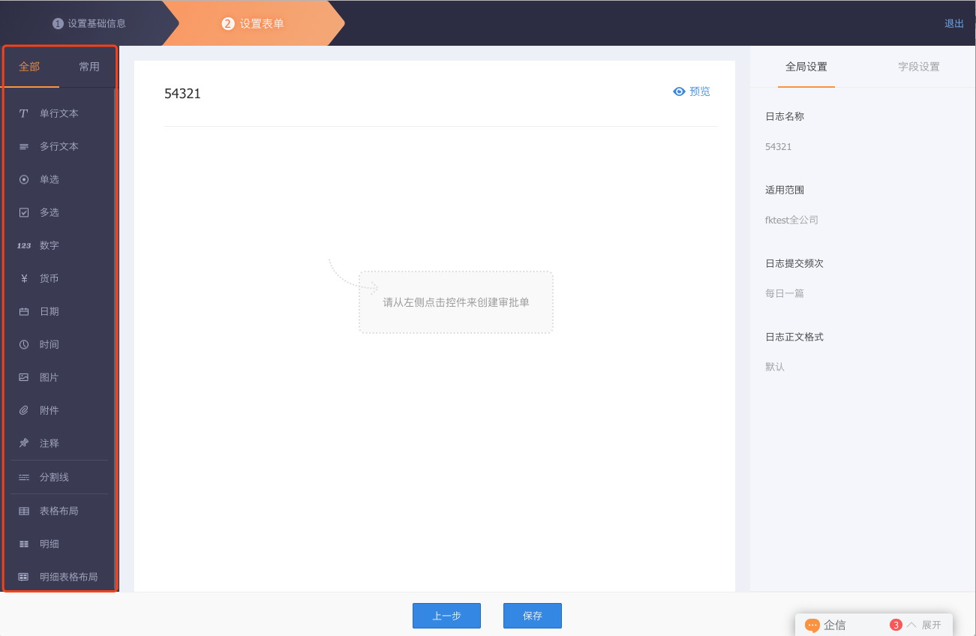Click the 货币 yen icon

pyautogui.click(x=24, y=279)
